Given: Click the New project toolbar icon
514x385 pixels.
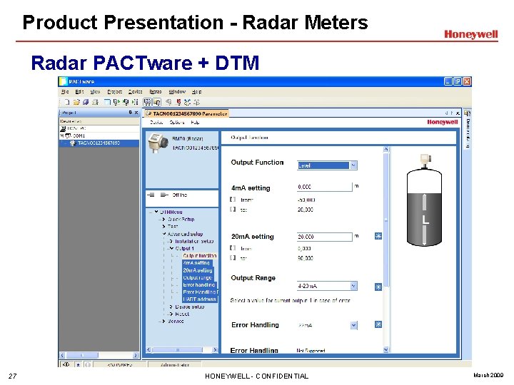Looking at the screenshot, I should pyautogui.click(x=67, y=102).
